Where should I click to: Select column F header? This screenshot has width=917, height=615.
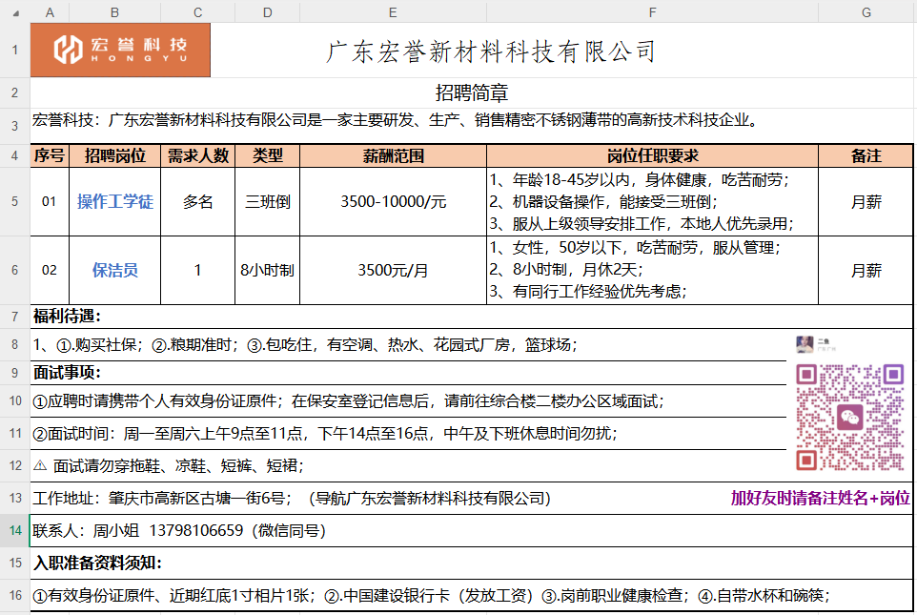[x=652, y=12]
